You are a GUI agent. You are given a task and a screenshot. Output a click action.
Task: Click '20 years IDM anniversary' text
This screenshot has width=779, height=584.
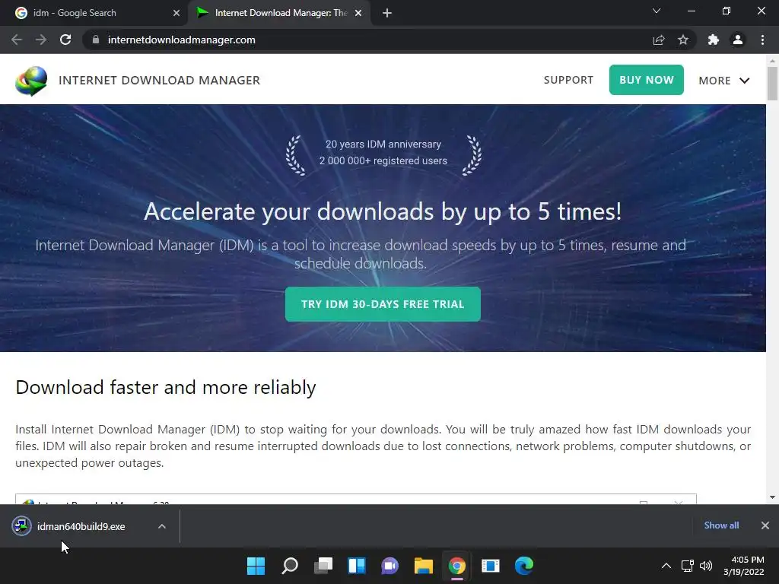click(383, 144)
